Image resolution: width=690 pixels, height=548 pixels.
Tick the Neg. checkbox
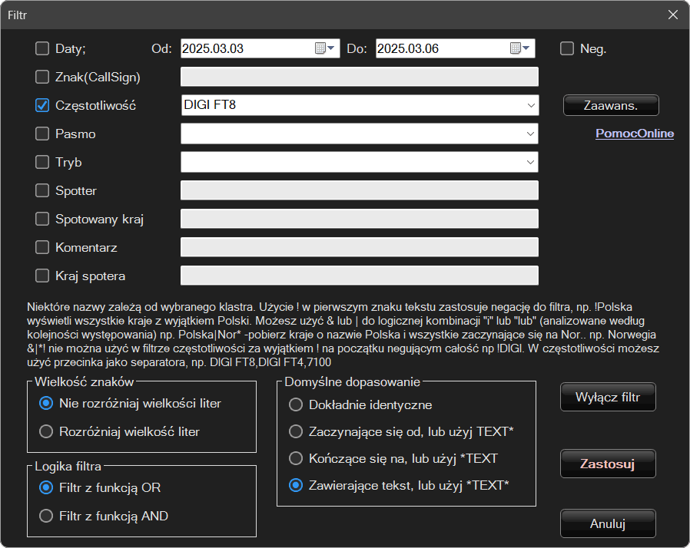pos(567,49)
